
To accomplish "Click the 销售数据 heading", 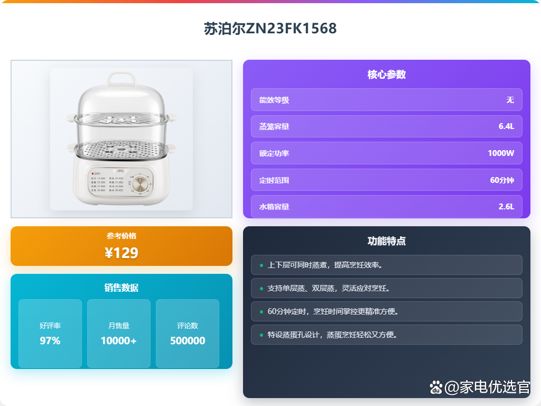I will point(122,288).
